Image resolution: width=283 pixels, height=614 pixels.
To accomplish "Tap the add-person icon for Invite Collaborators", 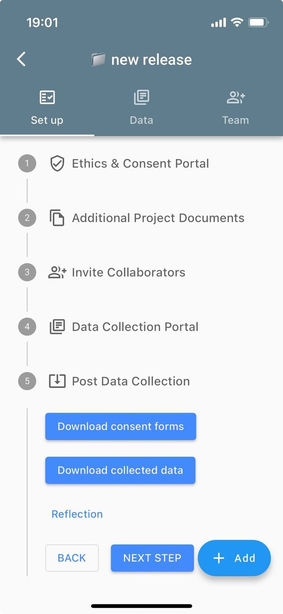I will 57,272.
